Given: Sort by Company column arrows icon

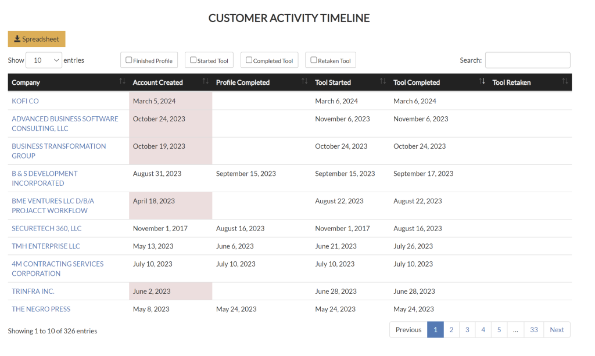Looking at the screenshot, I should click(x=122, y=82).
